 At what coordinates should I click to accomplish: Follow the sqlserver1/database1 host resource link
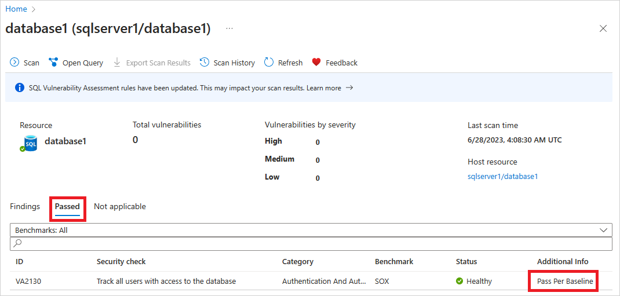tap(502, 177)
